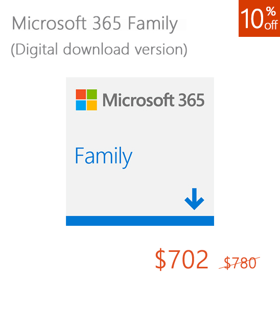The image size is (280, 320).
Task: Click the Microsoft 365 wordmark on box
Action: [x=153, y=100]
